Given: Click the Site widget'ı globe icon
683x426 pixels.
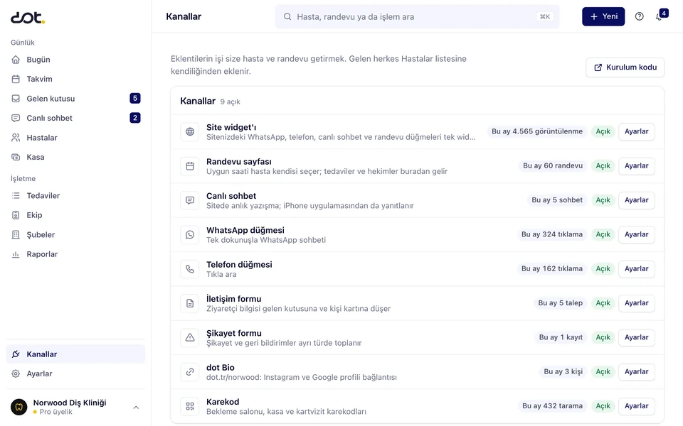Looking at the screenshot, I should coord(190,132).
